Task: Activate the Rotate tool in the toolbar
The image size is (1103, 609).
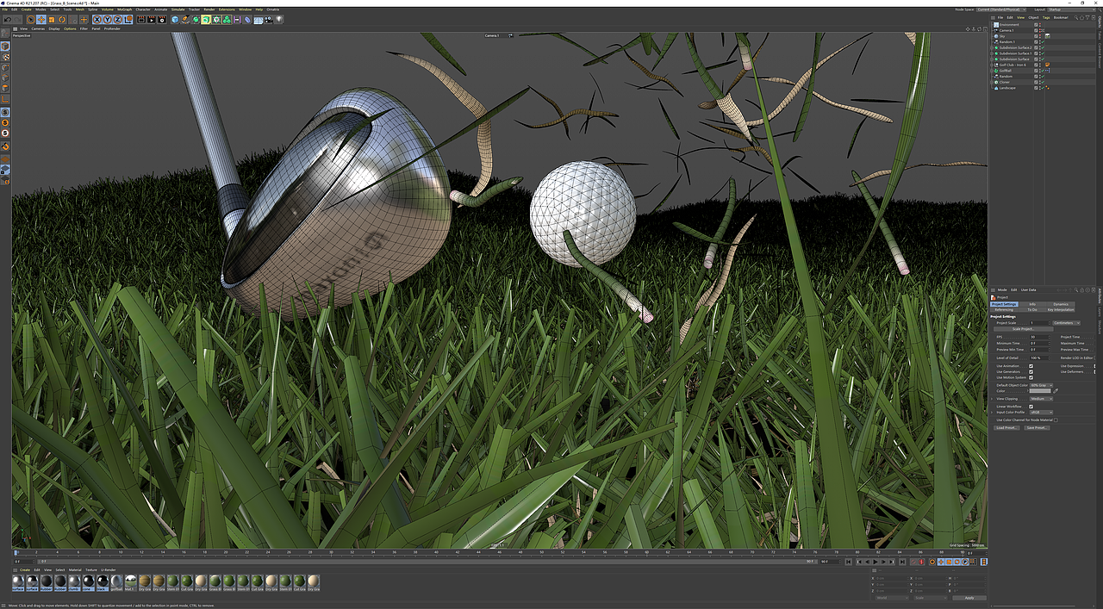Action: 62,19
